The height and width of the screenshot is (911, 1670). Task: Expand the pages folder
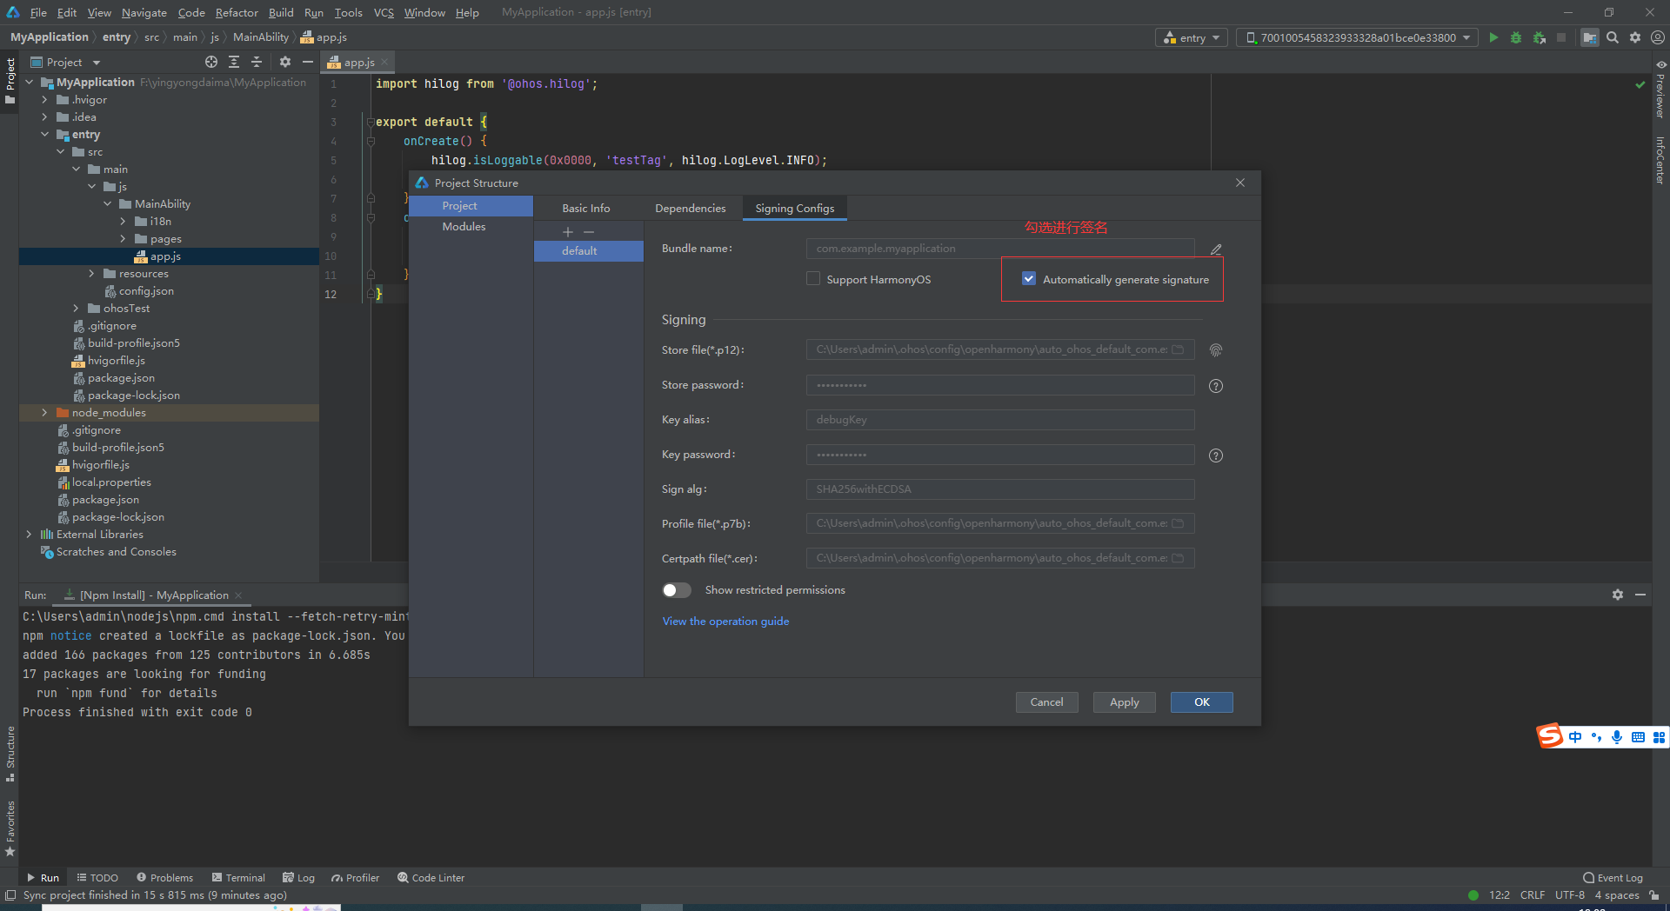tap(124, 239)
